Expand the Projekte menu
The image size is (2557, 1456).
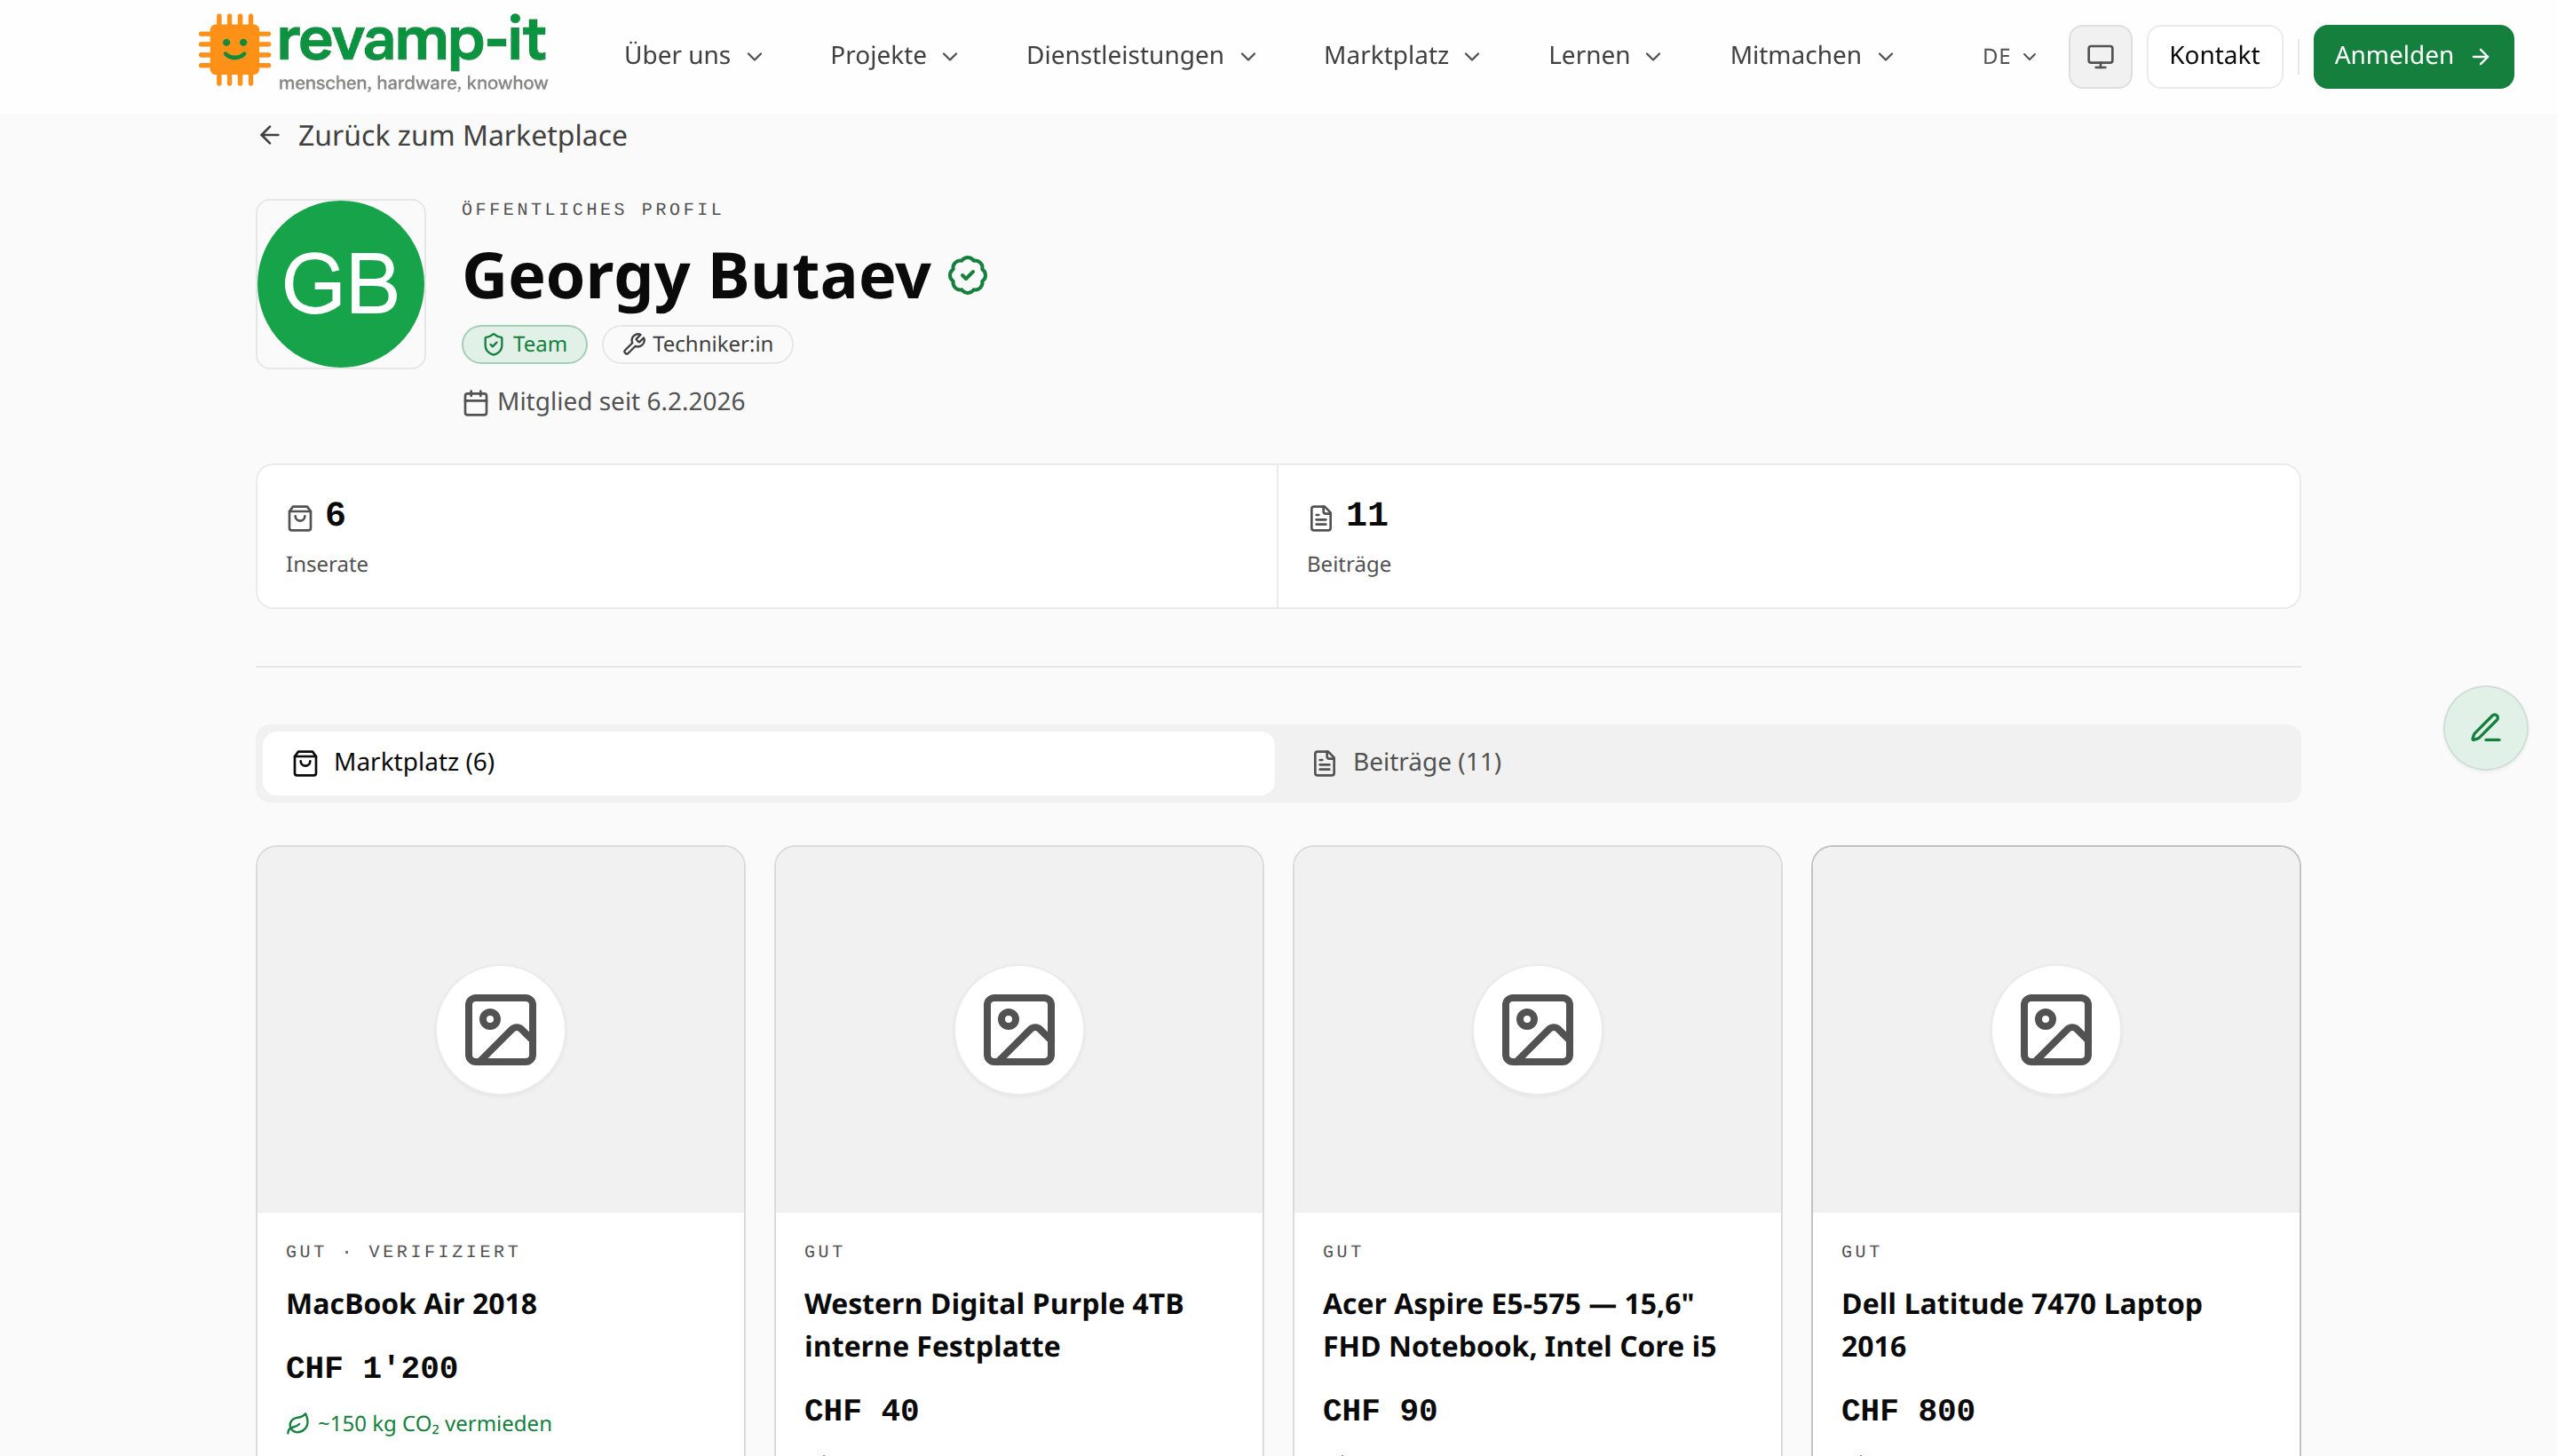[x=895, y=56]
